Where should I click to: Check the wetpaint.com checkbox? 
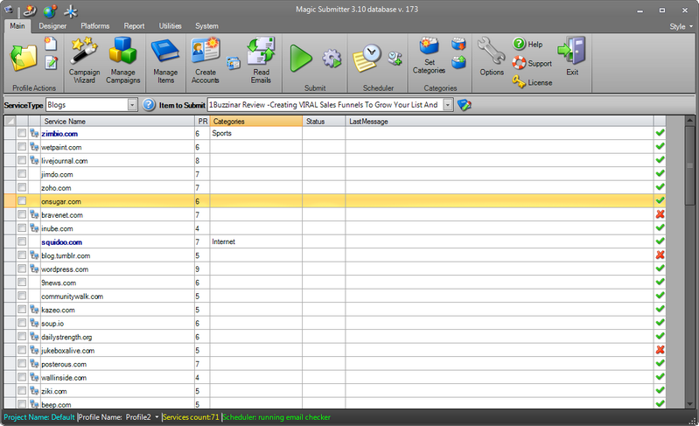pyautogui.click(x=22, y=147)
